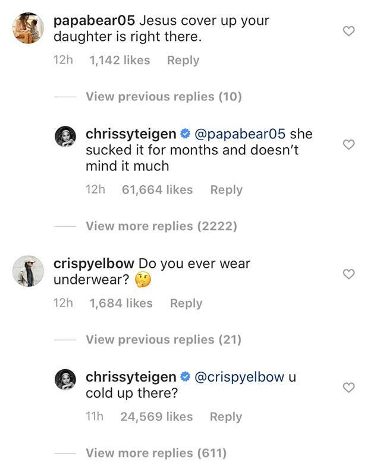Expand View previous replies (10)
This screenshot has width=377, height=472.
point(164,97)
